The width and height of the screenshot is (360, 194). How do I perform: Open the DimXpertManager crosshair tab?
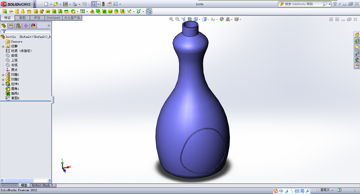point(26,25)
